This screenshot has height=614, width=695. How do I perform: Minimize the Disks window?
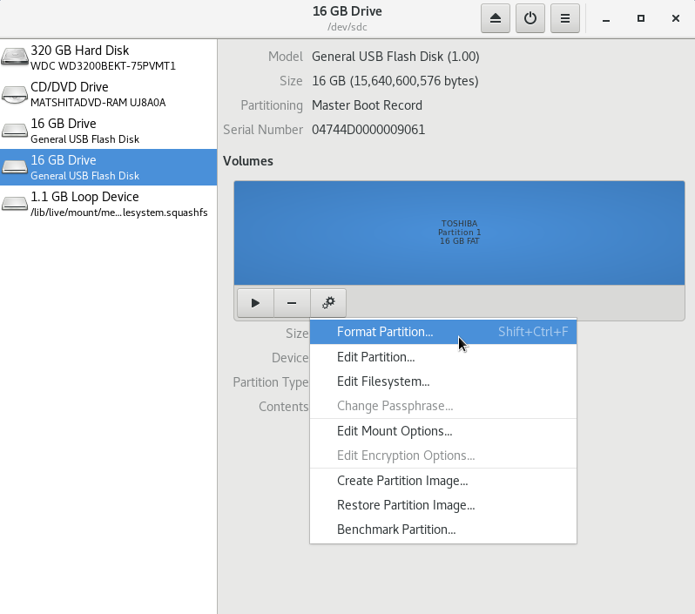606,18
